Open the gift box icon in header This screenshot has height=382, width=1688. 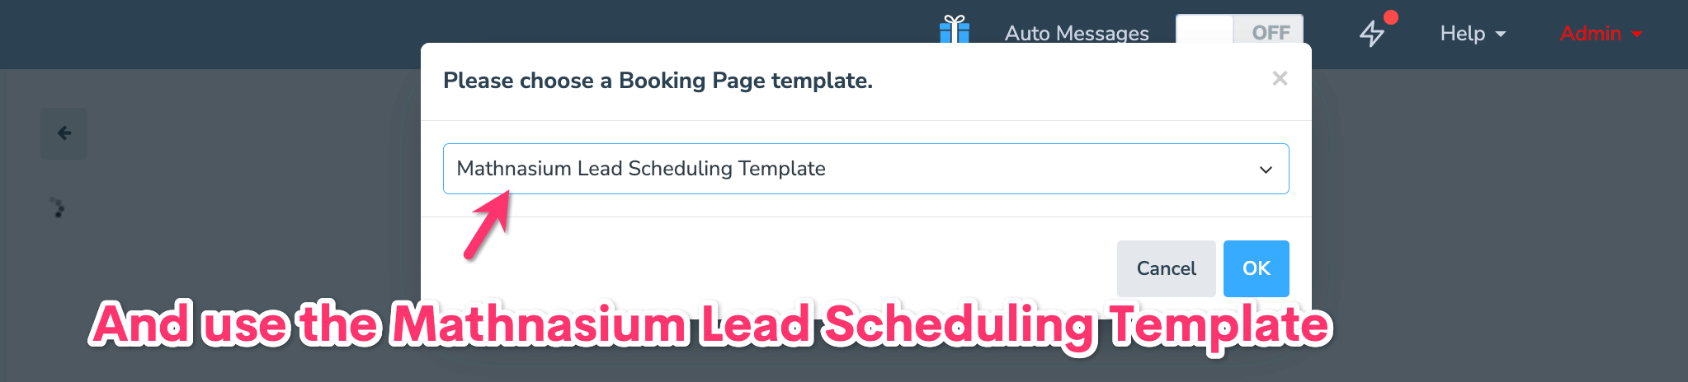point(955,30)
